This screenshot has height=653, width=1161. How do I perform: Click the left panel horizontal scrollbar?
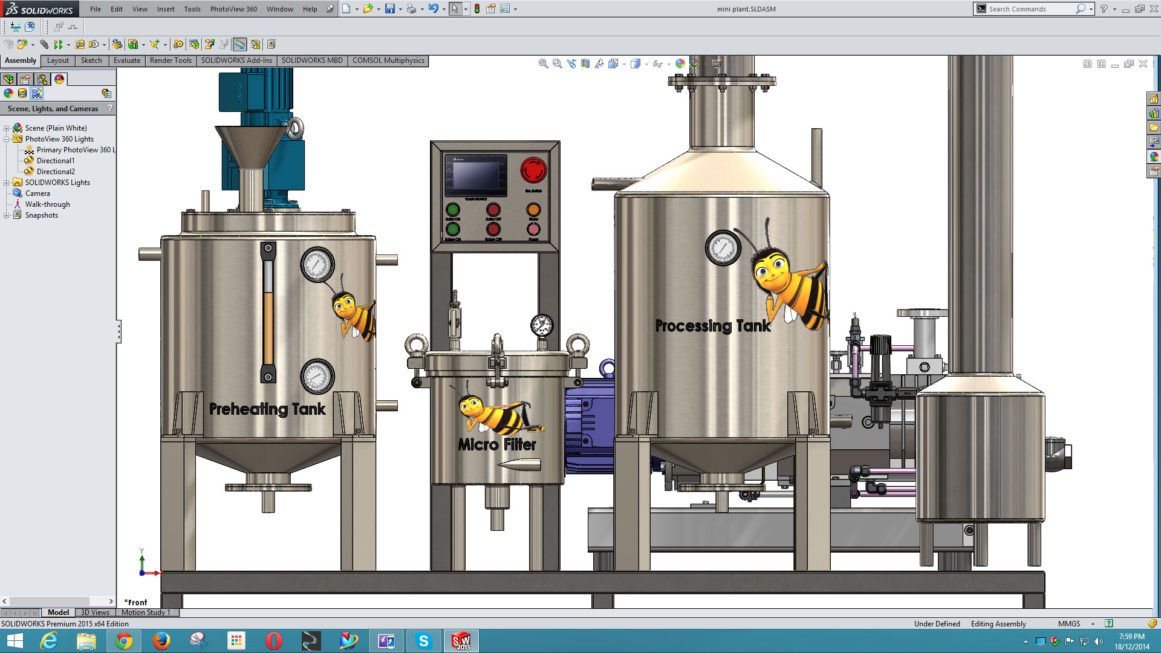(x=58, y=601)
